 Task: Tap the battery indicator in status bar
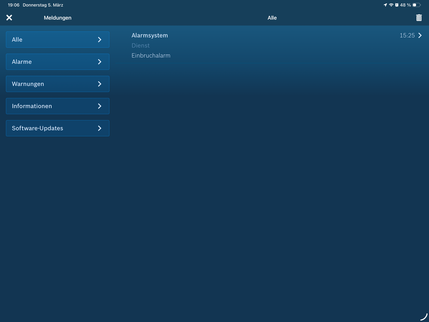[x=417, y=5]
